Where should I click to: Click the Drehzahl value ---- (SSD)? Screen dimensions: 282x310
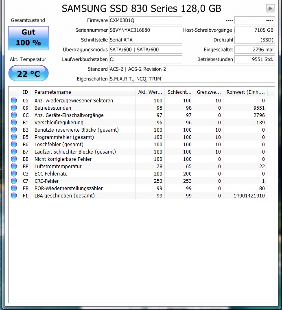pos(255,40)
